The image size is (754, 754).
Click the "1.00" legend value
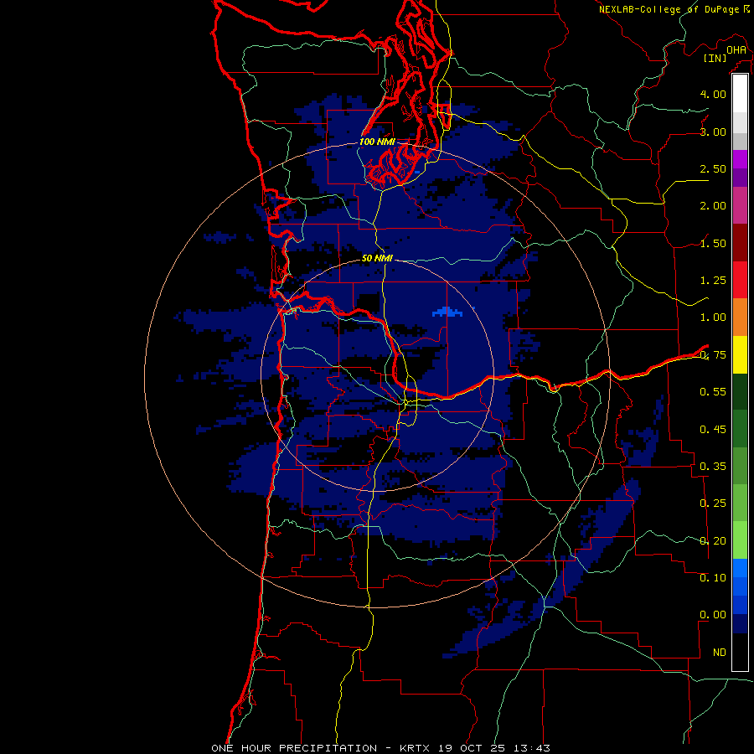pyautogui.click(x=713, y=318)
